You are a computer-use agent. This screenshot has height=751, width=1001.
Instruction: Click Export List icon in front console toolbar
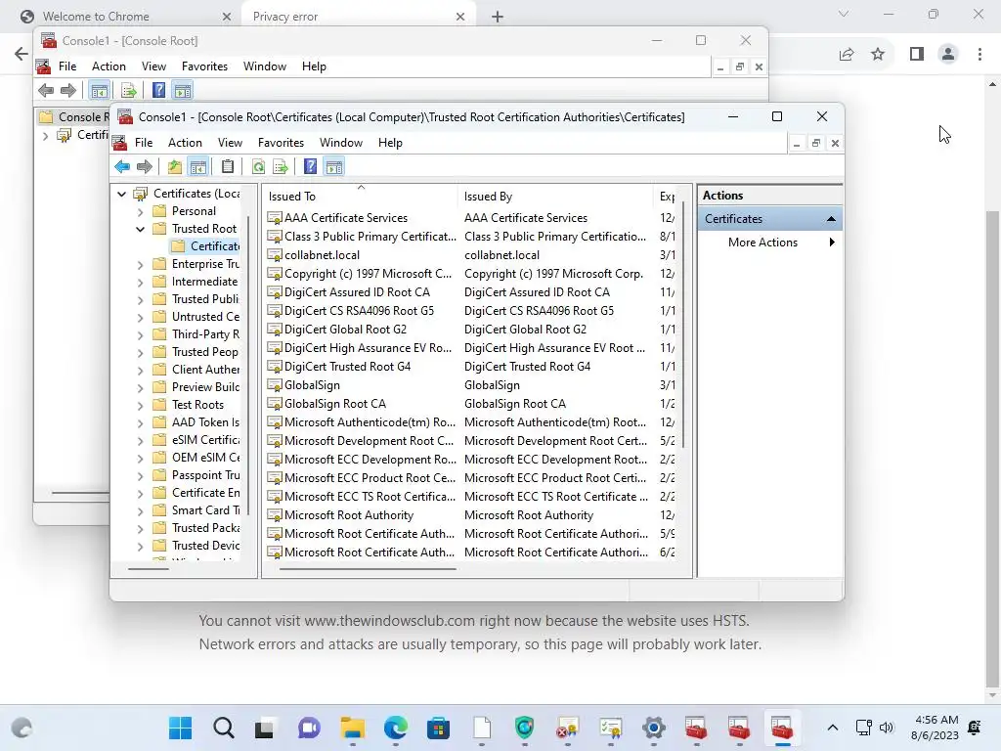[x=281, y=167]
